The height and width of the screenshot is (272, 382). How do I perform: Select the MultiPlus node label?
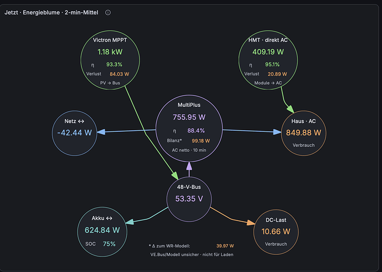coord(189,105)
